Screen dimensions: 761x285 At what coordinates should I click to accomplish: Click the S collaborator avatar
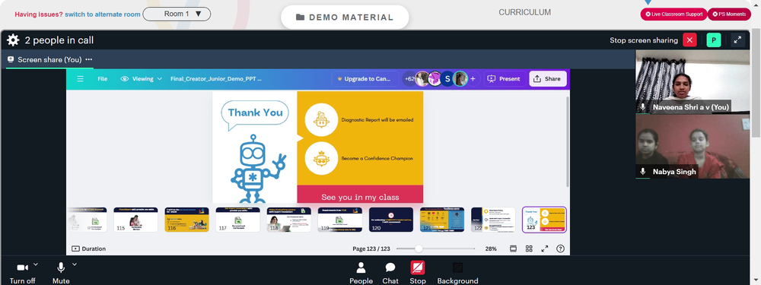coord(447,78)
